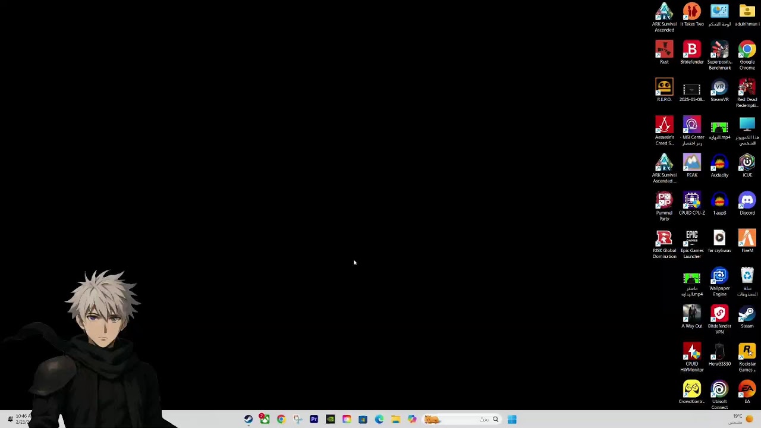This screenshot has height=428, width=761.
Task: Launch the Rust game shortcut
Action: click(664, 52)
